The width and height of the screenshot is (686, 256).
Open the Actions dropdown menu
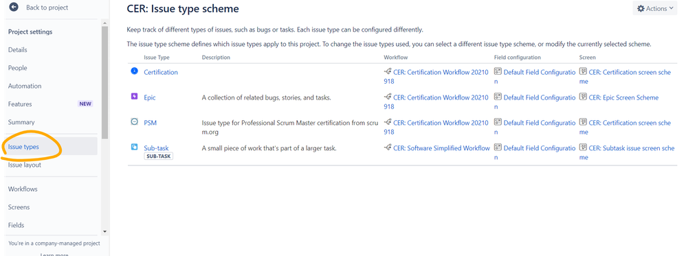tap(654, 8)
